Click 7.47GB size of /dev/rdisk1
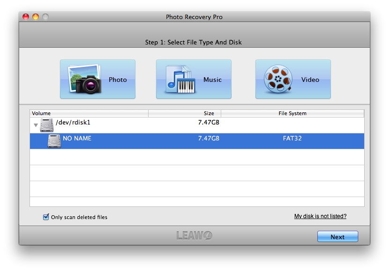The image size is (389, 271). click(x=209, y=122)
